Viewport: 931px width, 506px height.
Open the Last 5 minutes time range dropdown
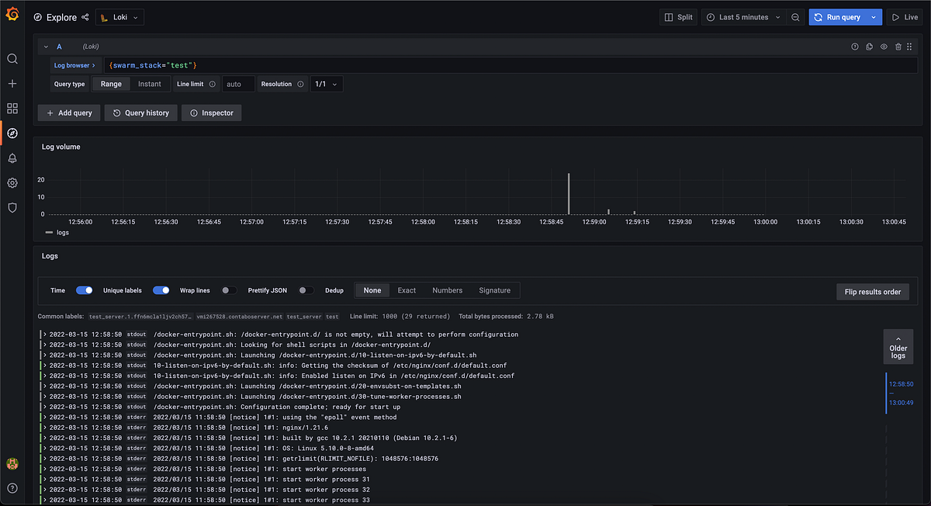click(x=741, y=16)
